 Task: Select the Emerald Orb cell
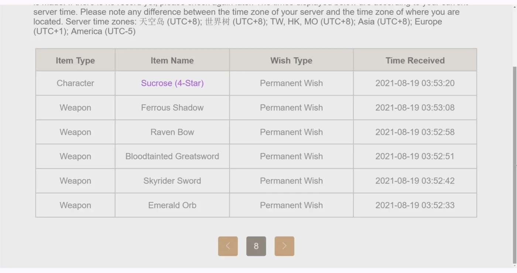pyautogui.click(x=172, y=205)
